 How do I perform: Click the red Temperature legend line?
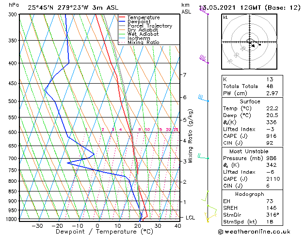tap(122, 17)
